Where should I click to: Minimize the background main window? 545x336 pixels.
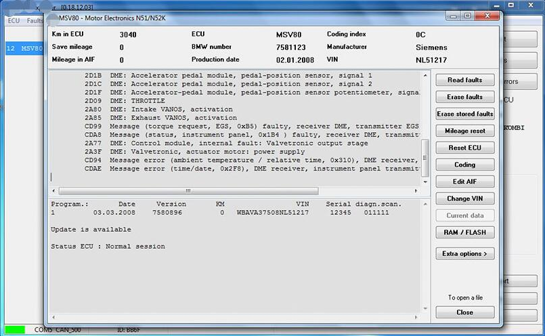tap(496, 5)
